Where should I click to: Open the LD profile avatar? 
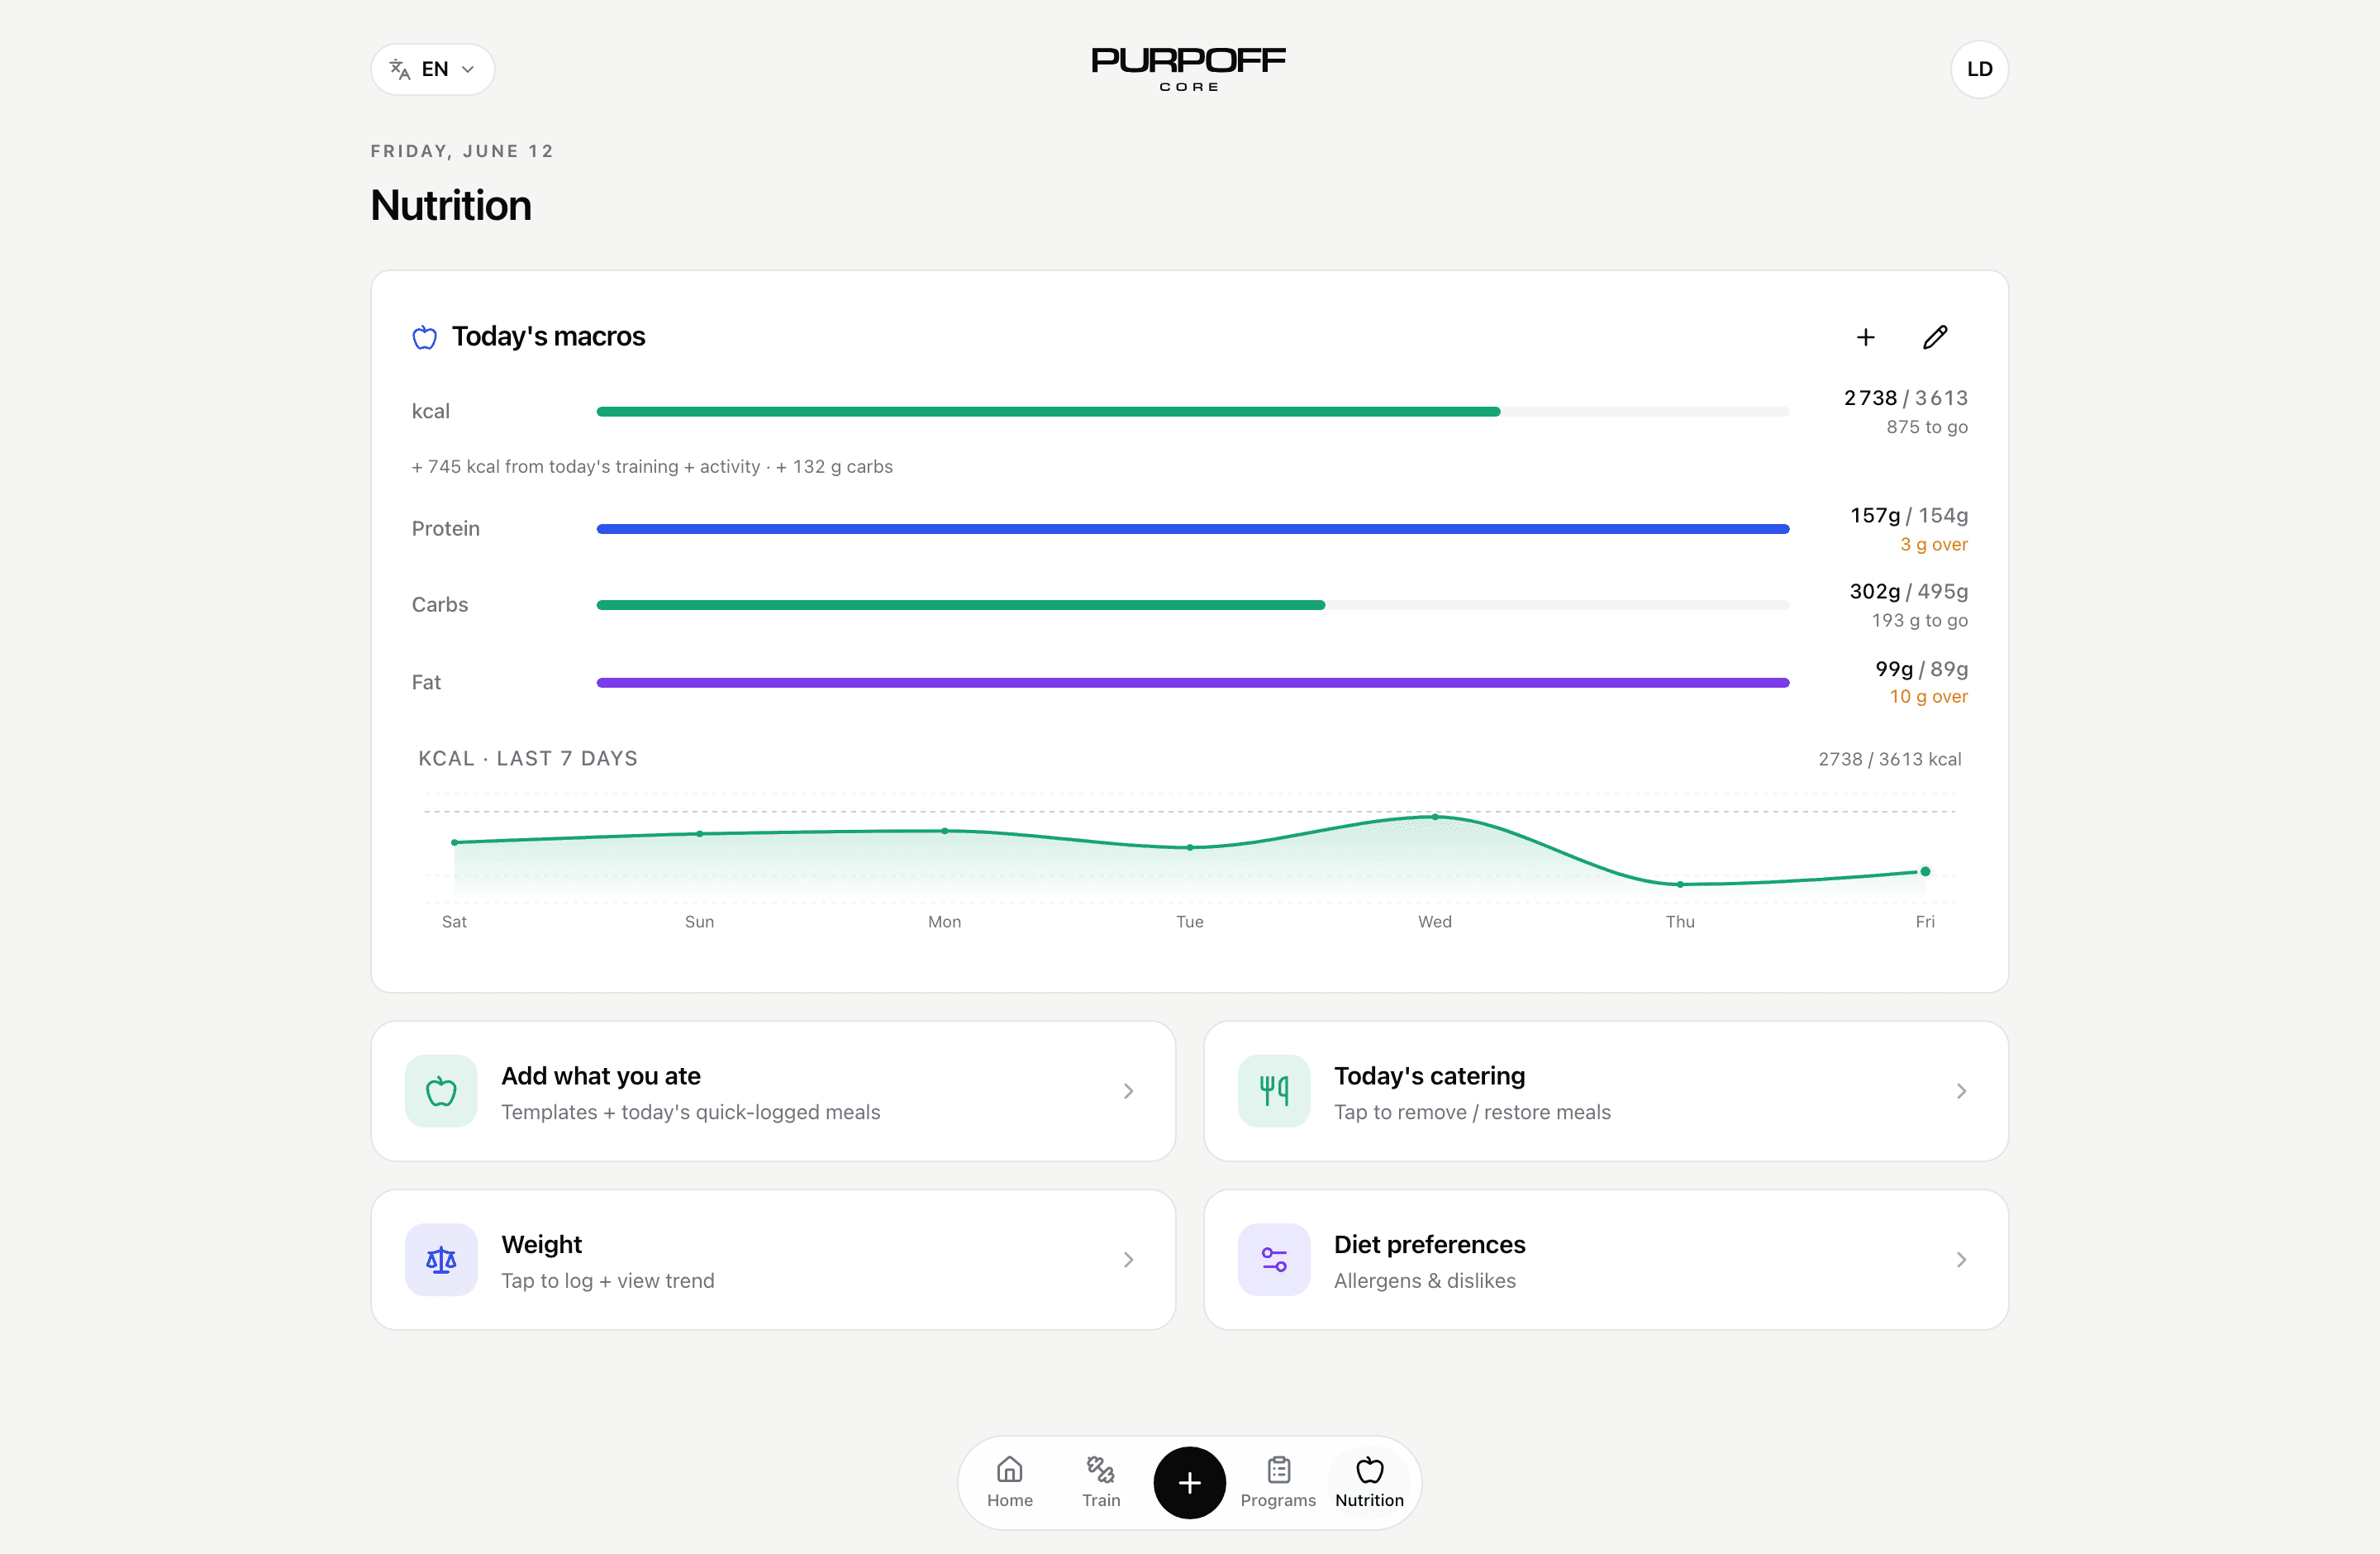click(1979, 69)
